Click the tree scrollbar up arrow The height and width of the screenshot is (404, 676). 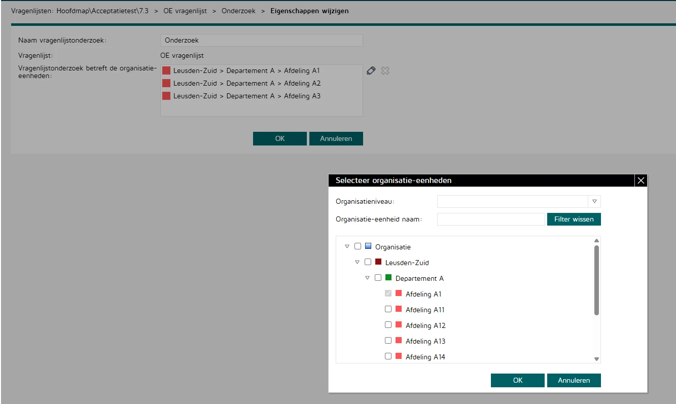pos(597,240)
